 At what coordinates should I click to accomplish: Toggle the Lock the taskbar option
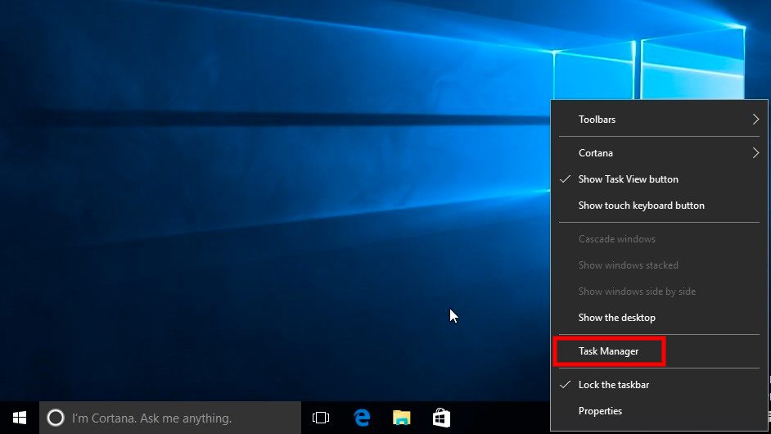[613, 385]
